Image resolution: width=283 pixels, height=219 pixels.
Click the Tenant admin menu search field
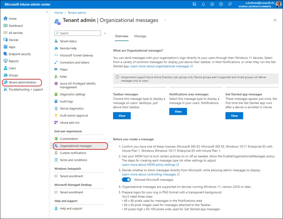point(78,33)
